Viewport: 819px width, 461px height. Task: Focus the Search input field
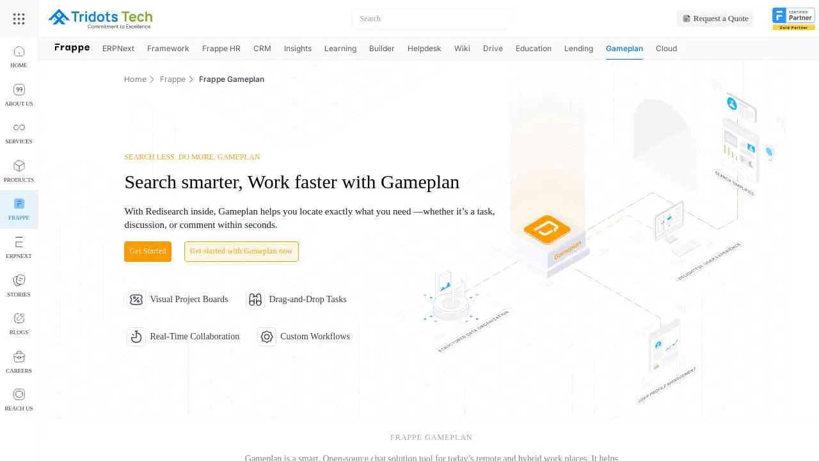tap(431, 19)
